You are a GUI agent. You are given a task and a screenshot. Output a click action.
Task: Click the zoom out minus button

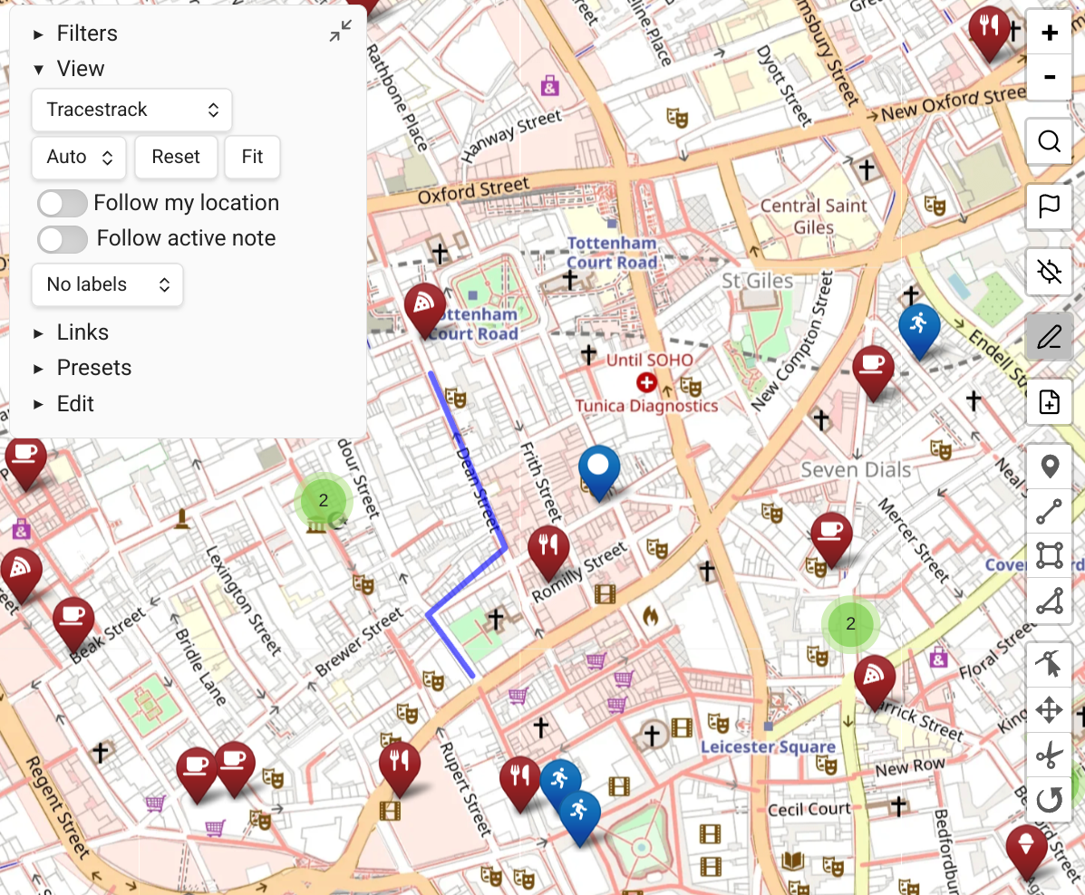(1049, 77)
